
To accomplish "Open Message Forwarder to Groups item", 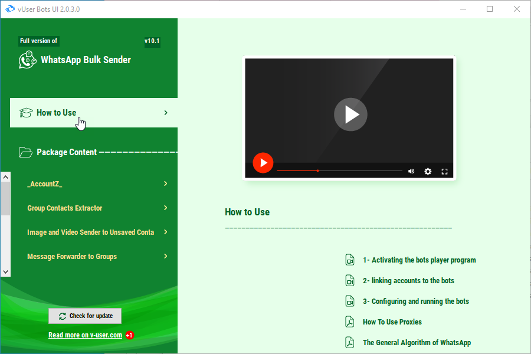I will click(72, 257).
